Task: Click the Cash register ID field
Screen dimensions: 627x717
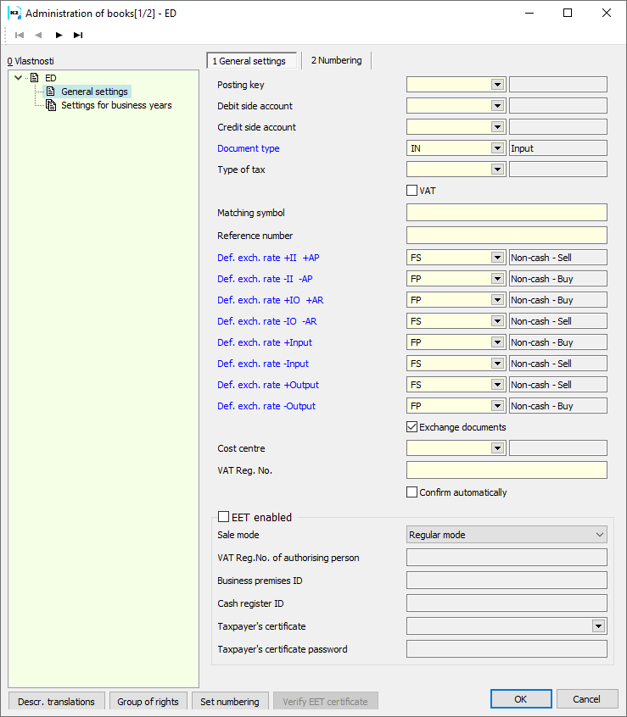Action: [507, 603]
